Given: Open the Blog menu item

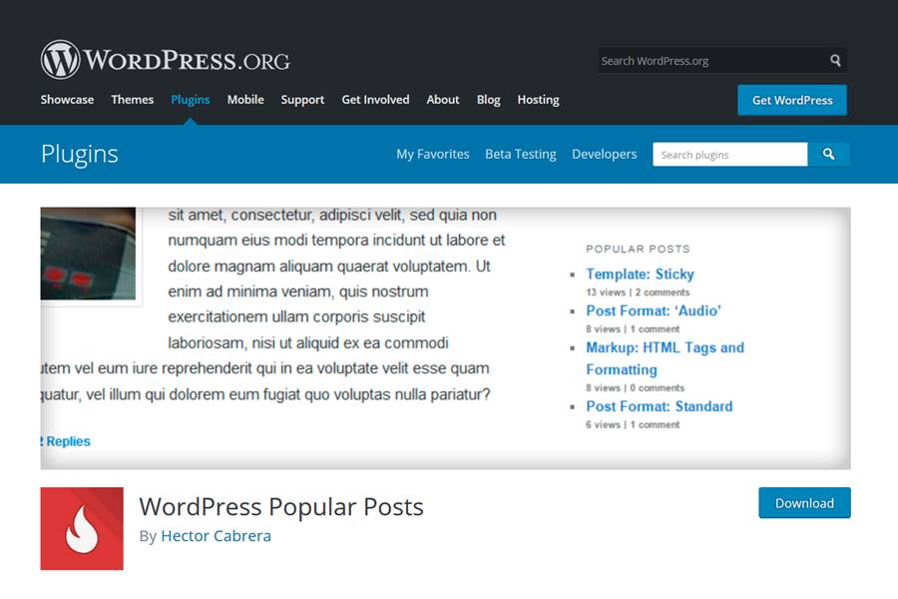Looking at the screenshot, I should [489, 100].
